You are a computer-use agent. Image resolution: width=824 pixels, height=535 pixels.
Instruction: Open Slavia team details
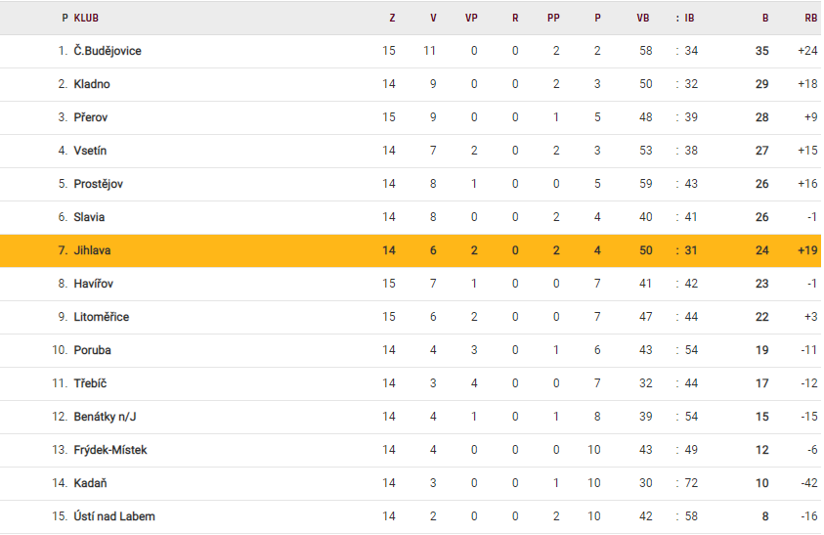tap(89, 217)
